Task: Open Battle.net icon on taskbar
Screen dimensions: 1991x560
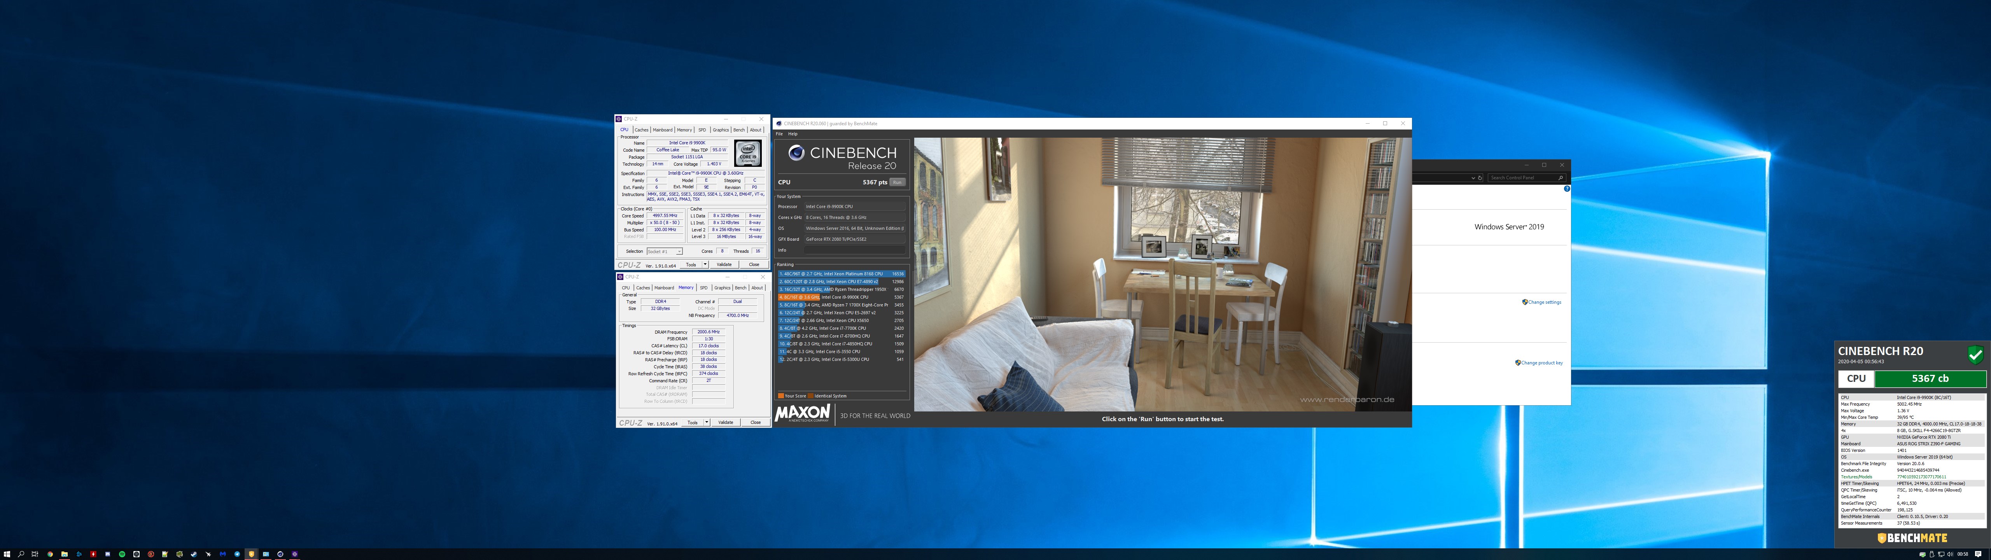Action: coord(79,554)
